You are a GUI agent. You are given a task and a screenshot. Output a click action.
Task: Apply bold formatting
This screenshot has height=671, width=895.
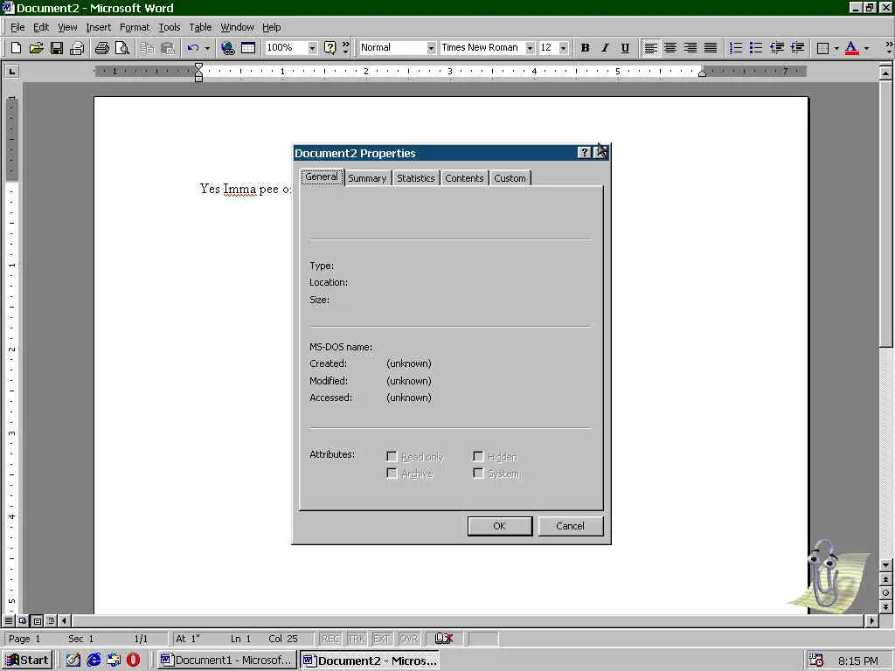point(585,48)
